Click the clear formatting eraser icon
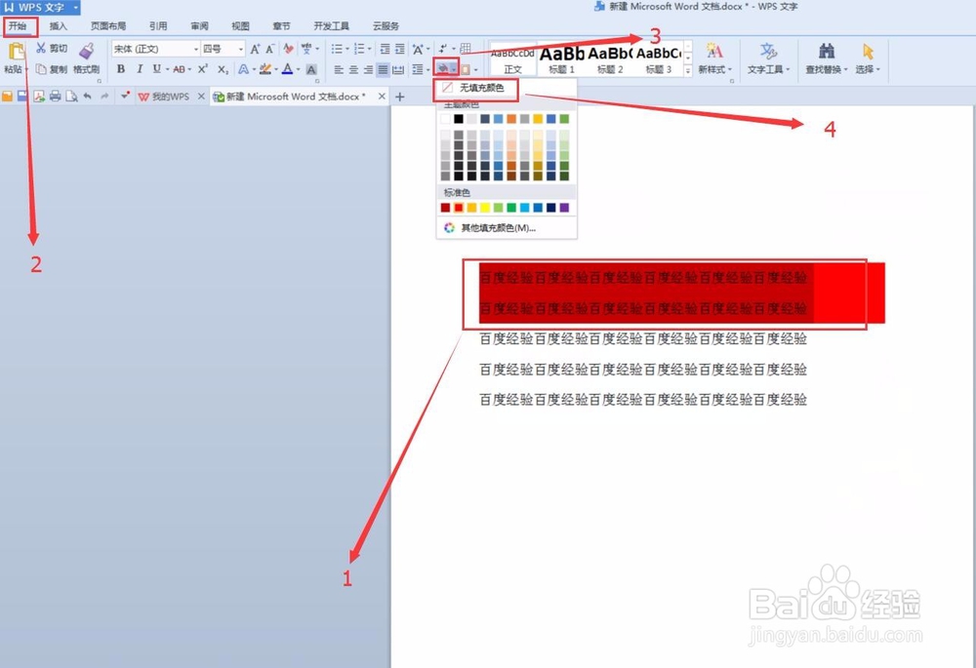 click(288, 49)
